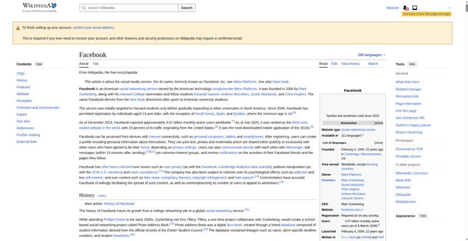This screenshot has height=241, width=468.
Task: Hide the Tools sidebar
Action: [x=412, y=64]
